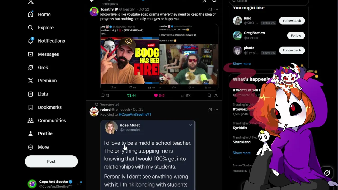The height and width of the screenshot is (190, 338).
Task: Open the @CopeAndSeetheYT reply mention link
Action: click(x=135, y=115)
